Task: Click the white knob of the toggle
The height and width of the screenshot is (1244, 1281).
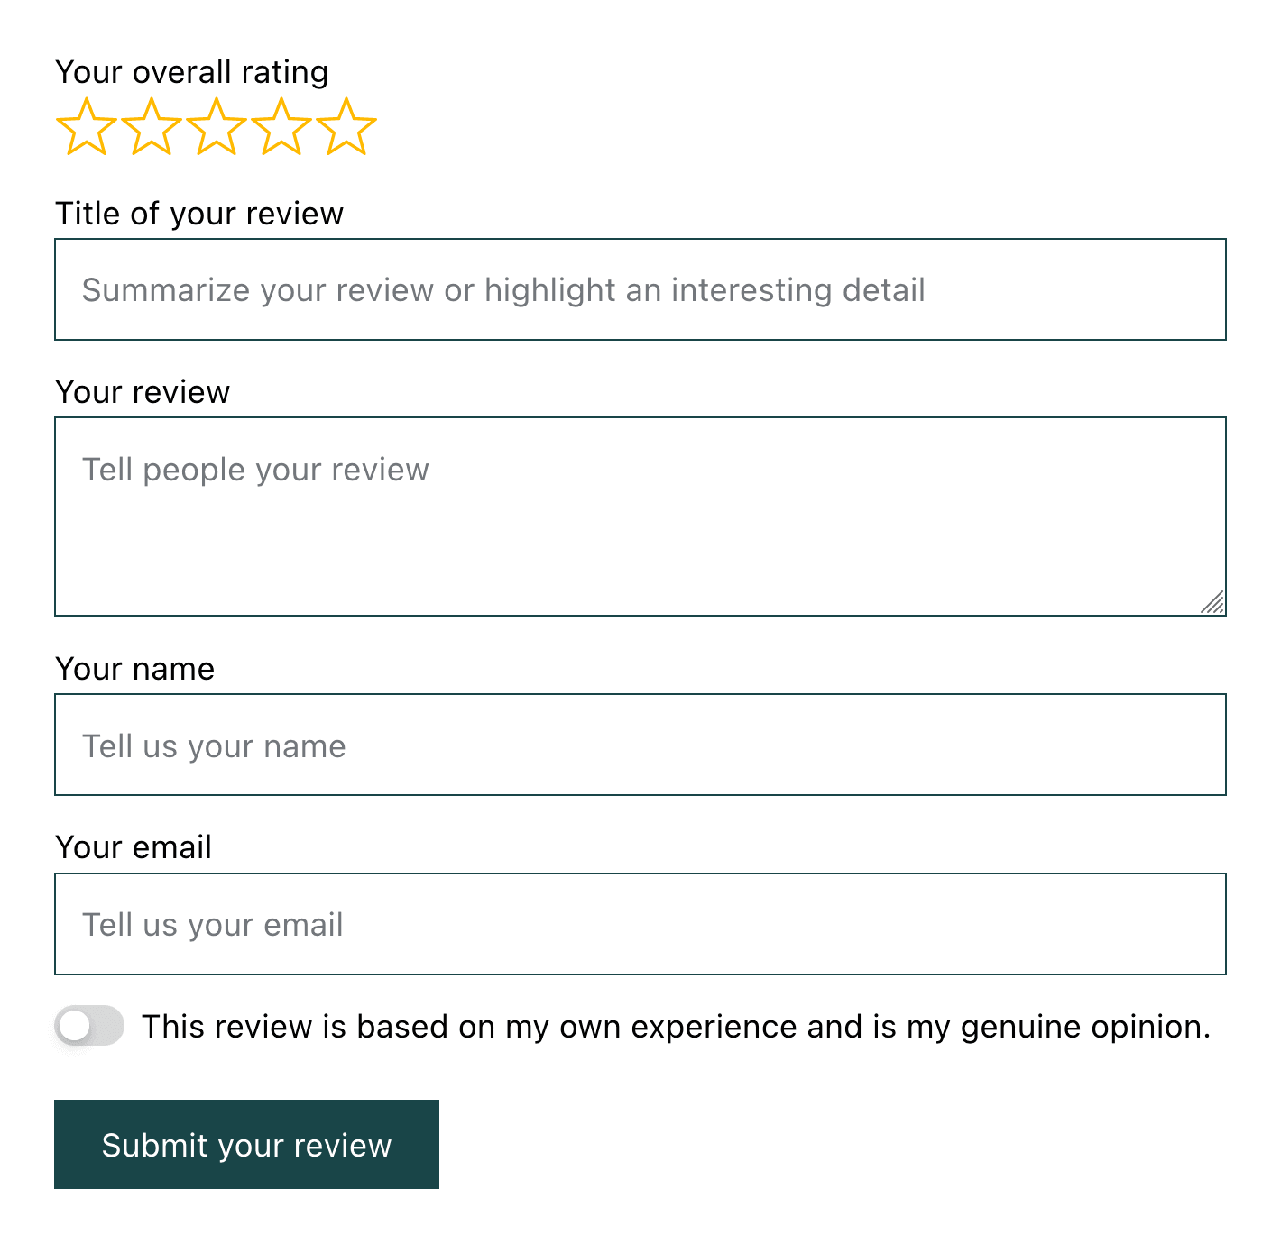Action: (x=75, y=1026)
